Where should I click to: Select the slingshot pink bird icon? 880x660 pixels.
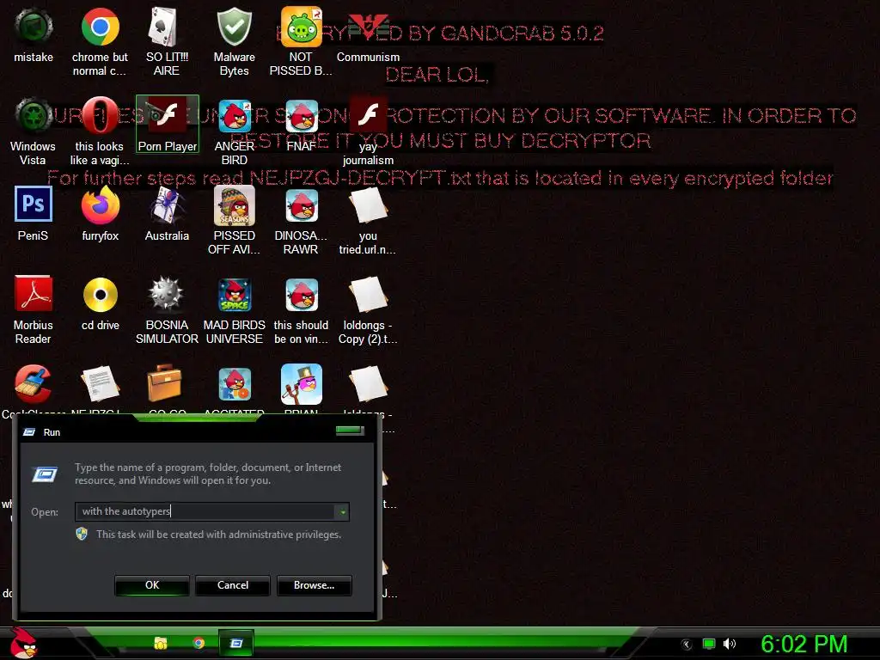302,384
